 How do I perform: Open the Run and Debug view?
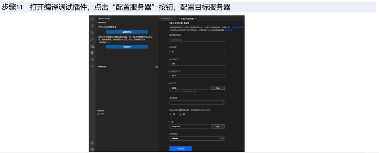point(92,39)
